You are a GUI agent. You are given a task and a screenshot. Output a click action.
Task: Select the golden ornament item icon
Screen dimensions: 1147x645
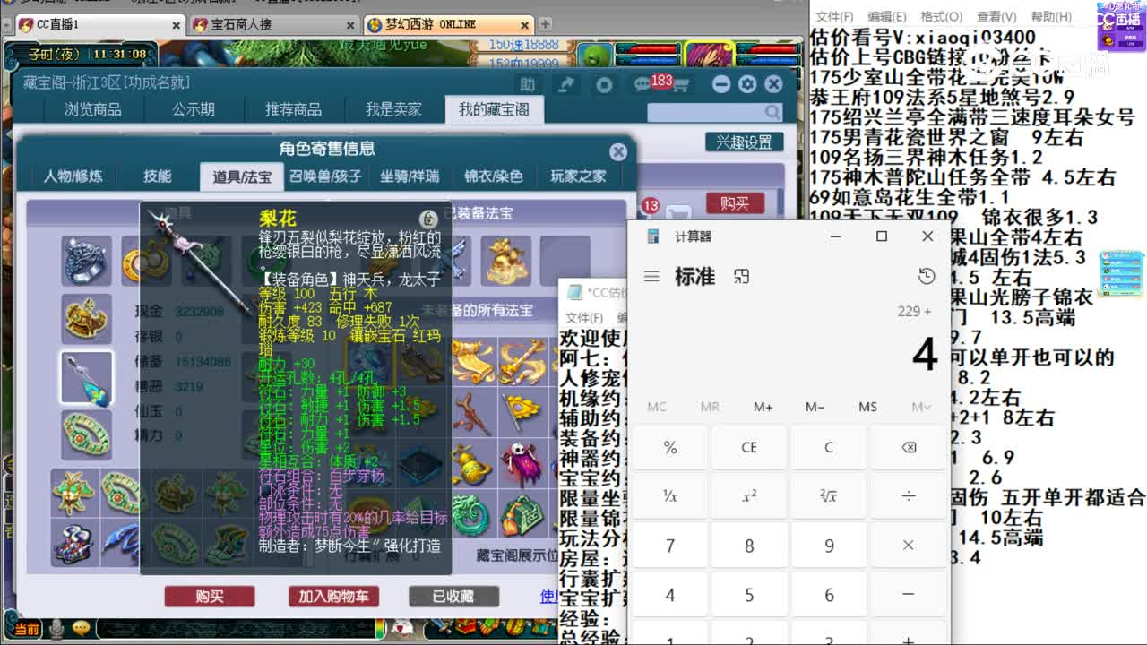coord(86,319)
